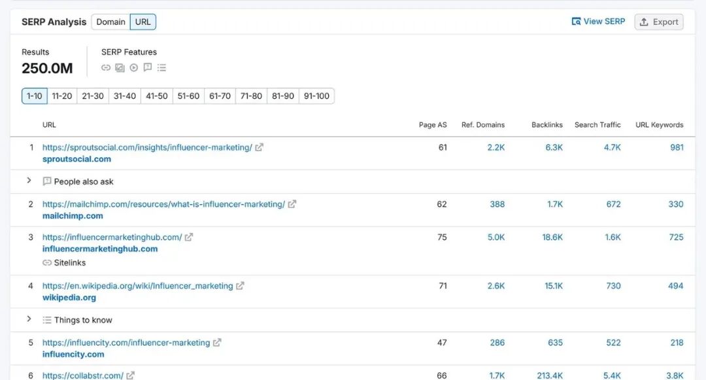Viewport: 706px width, 380px height.
Task: Click the URL Keywords column header
Action: coord(659,125)
